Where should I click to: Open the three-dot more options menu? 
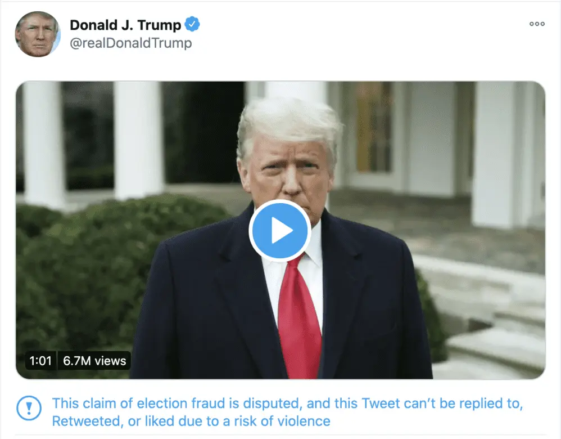pos(537,24)
